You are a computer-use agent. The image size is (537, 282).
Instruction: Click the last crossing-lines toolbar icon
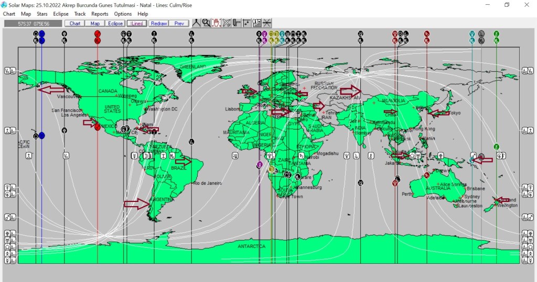click(x=267, y=23)
